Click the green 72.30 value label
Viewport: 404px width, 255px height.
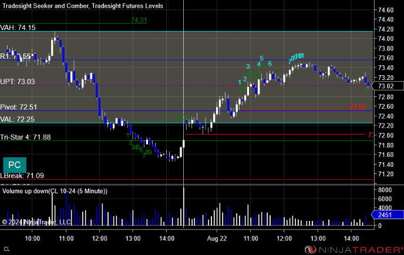click(x=181, y=118)
